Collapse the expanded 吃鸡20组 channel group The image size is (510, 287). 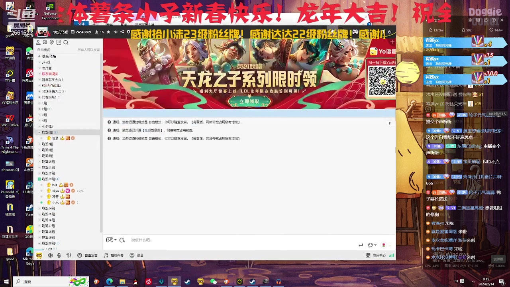tap(39, 243)
